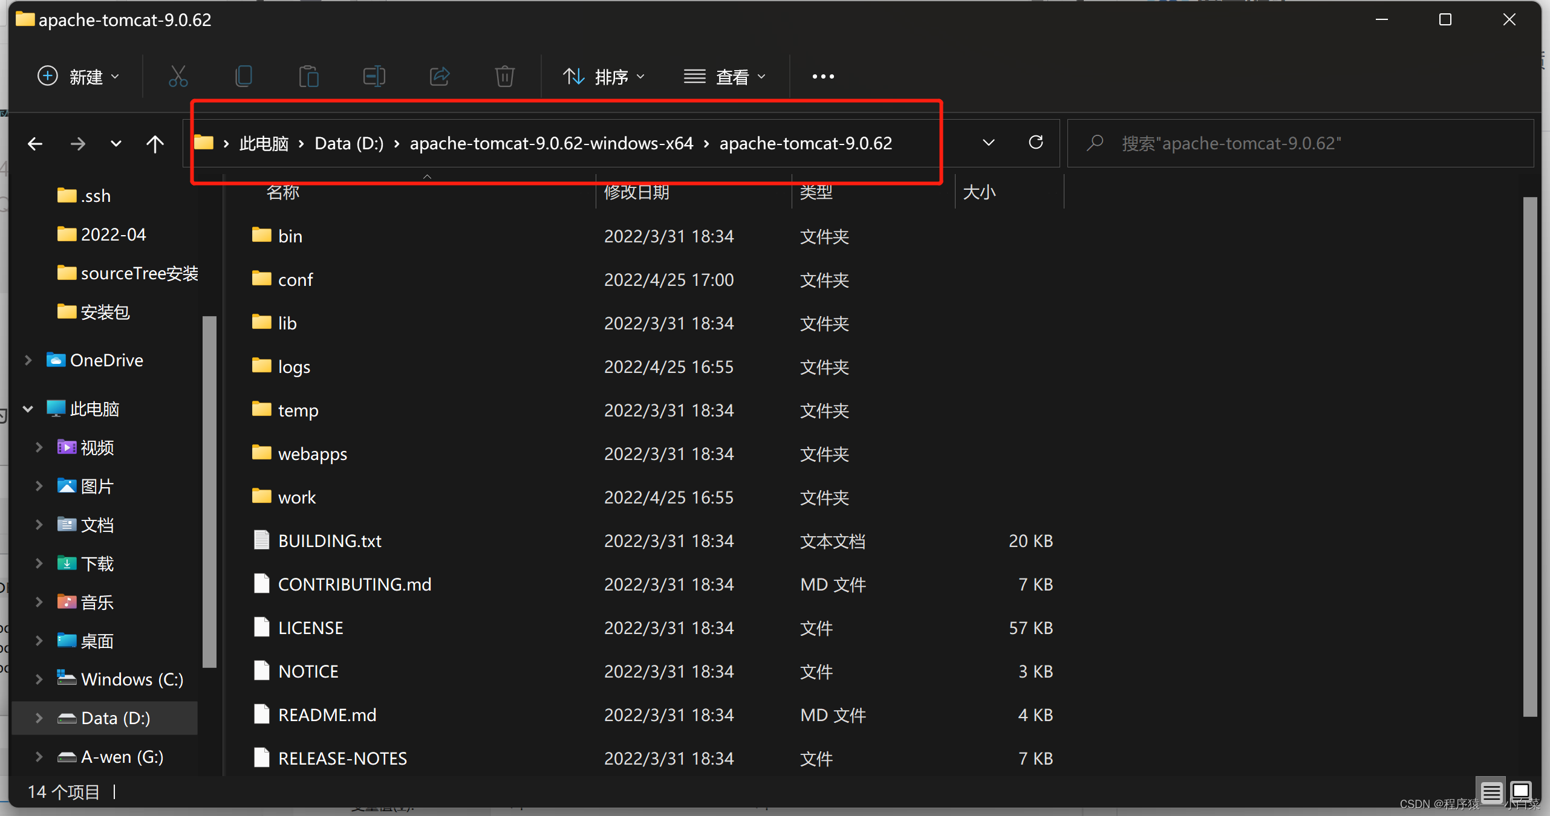Viewport: 1550px width, 816px height.
Task: Go back with the left arrow
Action: point(35,144)
